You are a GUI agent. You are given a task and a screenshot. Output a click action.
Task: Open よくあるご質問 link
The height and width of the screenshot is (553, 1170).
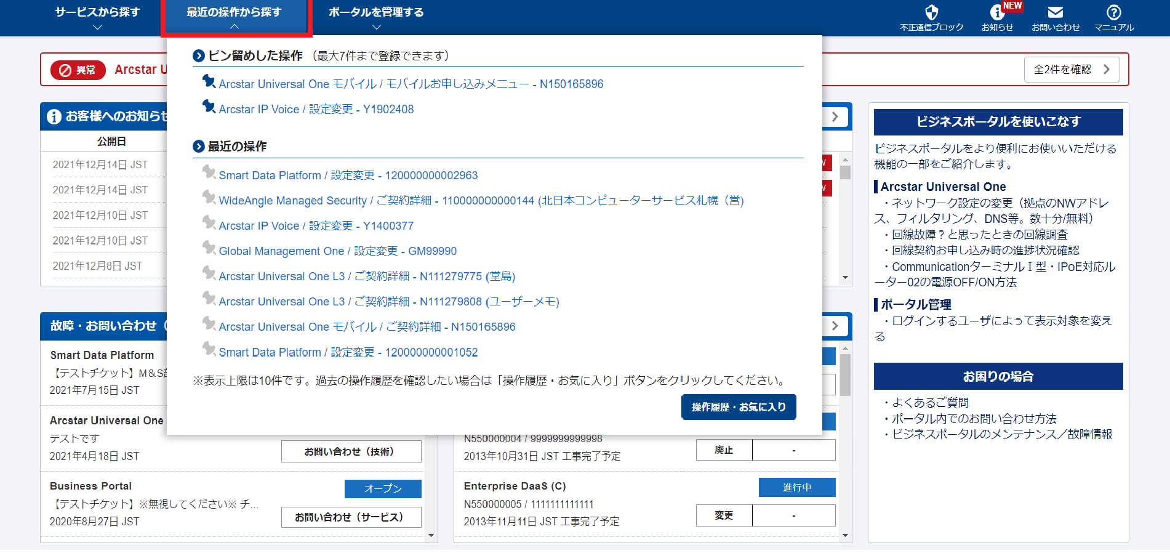930,403
